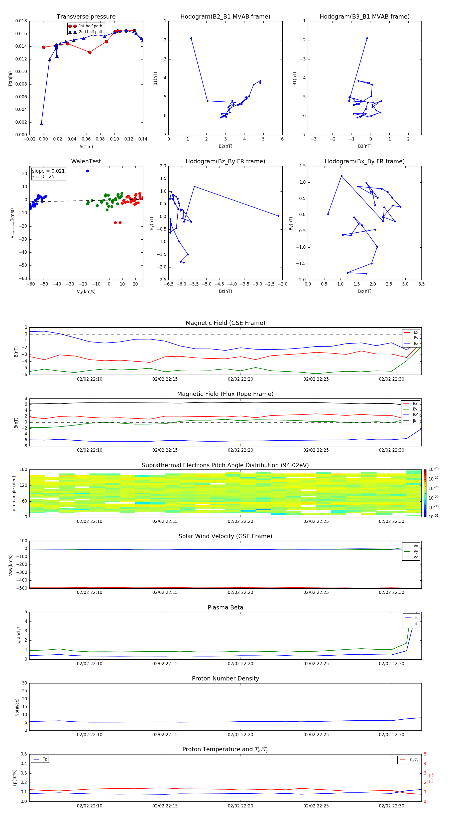Screen dimensions: 451x828
Task: Click the 'Plasma Beta' plot title
Action: tap(225, 608)
